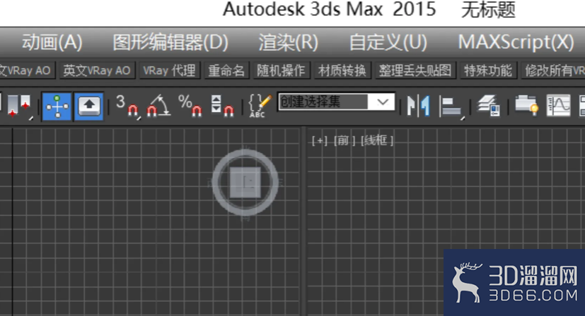The height and width of the screenshot is (316, 585).
Task: Toggle 3D snaps
Action: tap(127, 107)
